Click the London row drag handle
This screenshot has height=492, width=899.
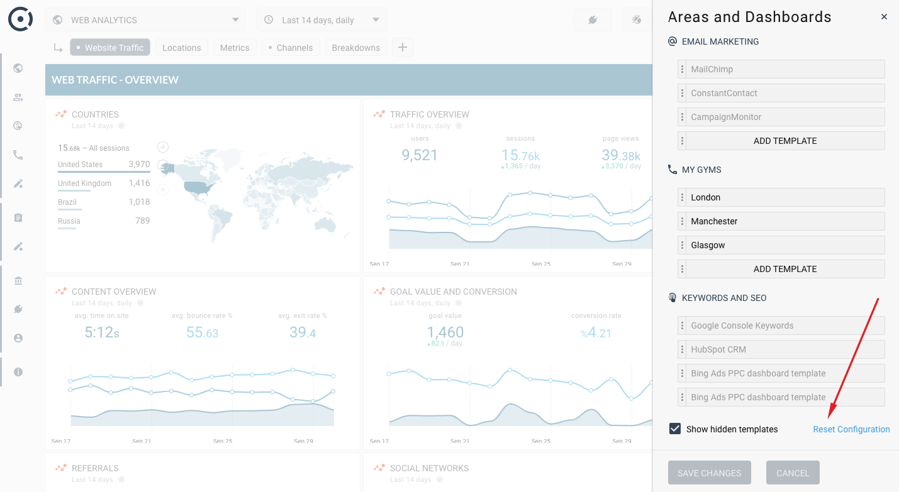[682, 197]
